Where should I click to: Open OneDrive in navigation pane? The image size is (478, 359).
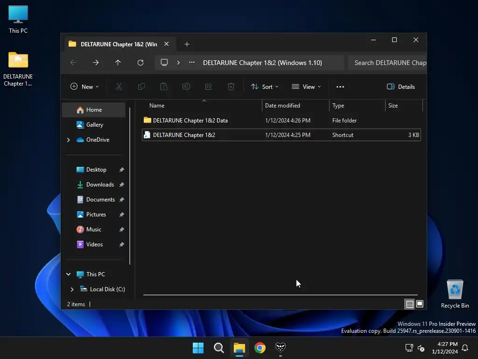click(97, 139)
